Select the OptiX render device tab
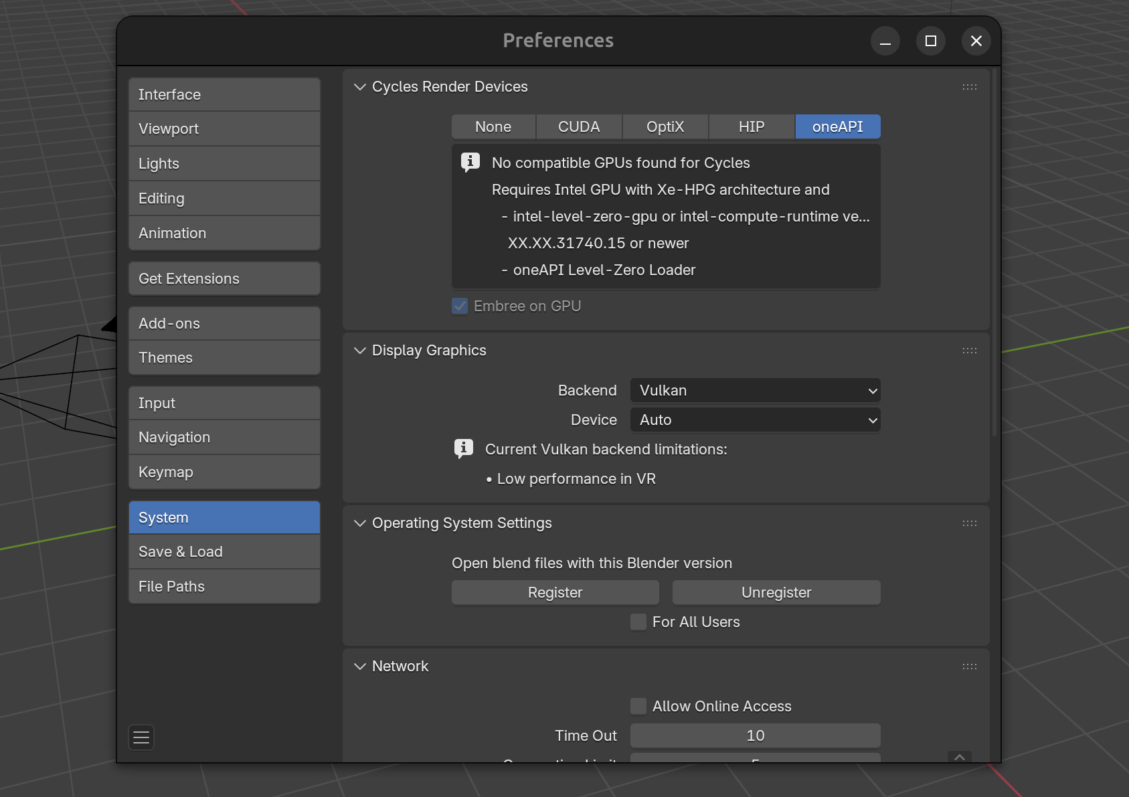The image size is (1129, 797). (x=665, y=127)
